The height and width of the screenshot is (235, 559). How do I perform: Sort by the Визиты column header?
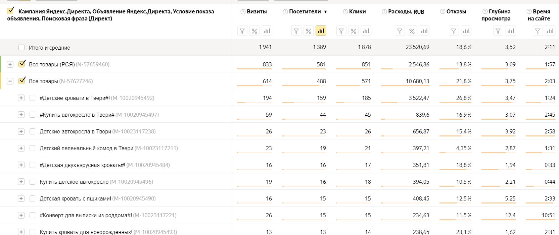(x=257, y=11)
